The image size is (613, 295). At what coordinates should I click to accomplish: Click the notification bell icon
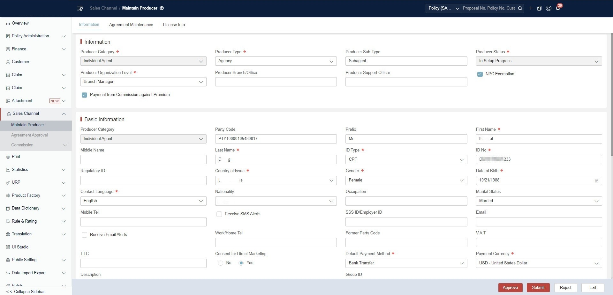558,8
